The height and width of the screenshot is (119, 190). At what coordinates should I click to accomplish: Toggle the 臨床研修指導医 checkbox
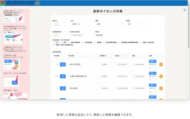pos(104,43)
